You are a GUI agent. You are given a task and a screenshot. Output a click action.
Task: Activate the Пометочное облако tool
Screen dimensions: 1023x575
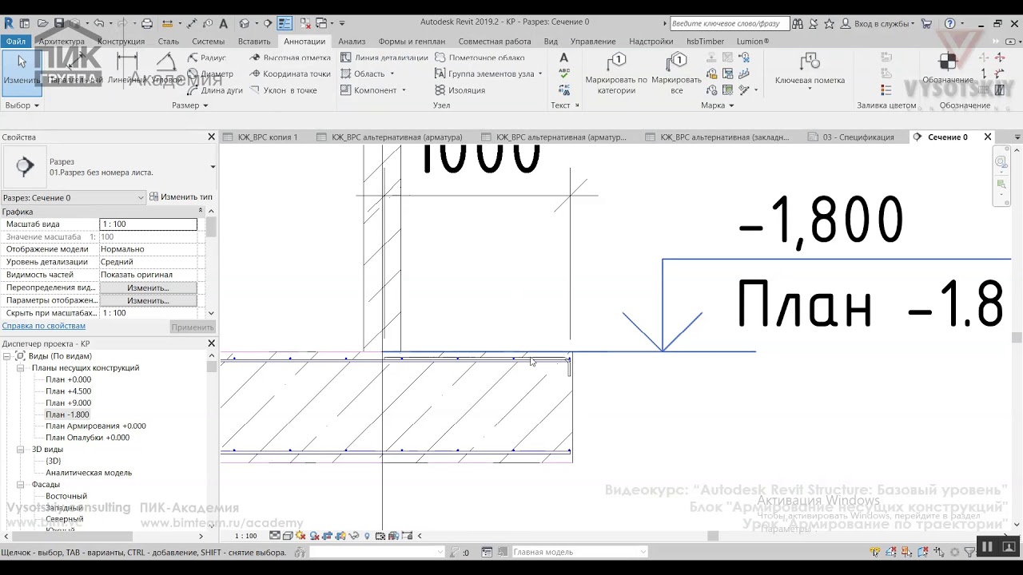click(480, 57)
